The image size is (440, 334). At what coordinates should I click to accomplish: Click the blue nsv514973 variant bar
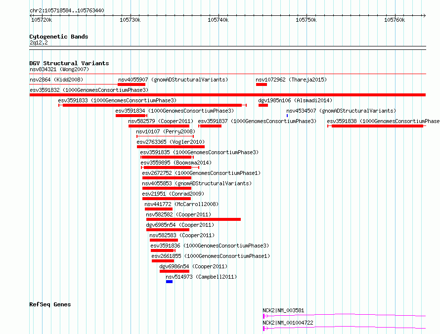(169, 282)
